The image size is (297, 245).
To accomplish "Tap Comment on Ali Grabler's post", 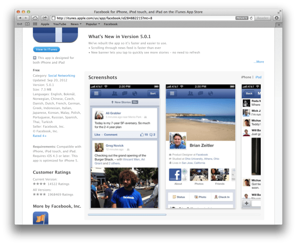I will click(x=110, y=135).
